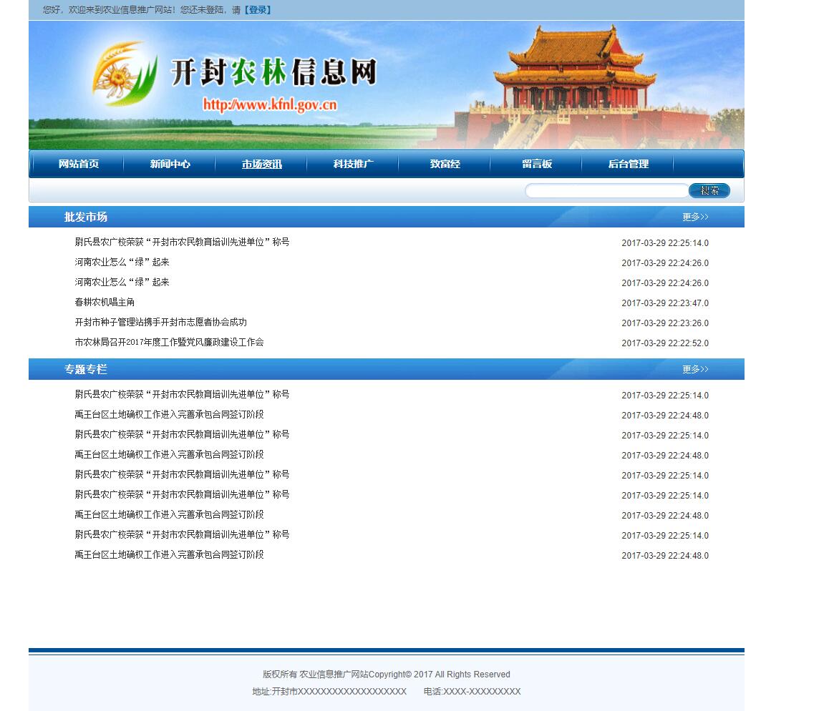The height and width of the screenshot is (711, 829).
Task: Click 更多>> next to 专题专栏
Action: 694,369
